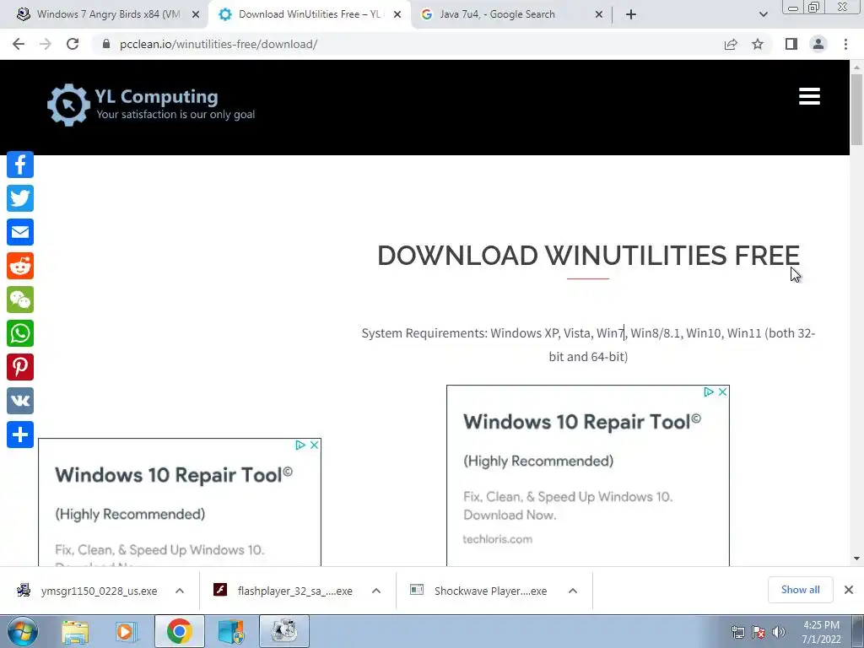Open Windows Start menu
Screen dimensions: 864x648
21,631
